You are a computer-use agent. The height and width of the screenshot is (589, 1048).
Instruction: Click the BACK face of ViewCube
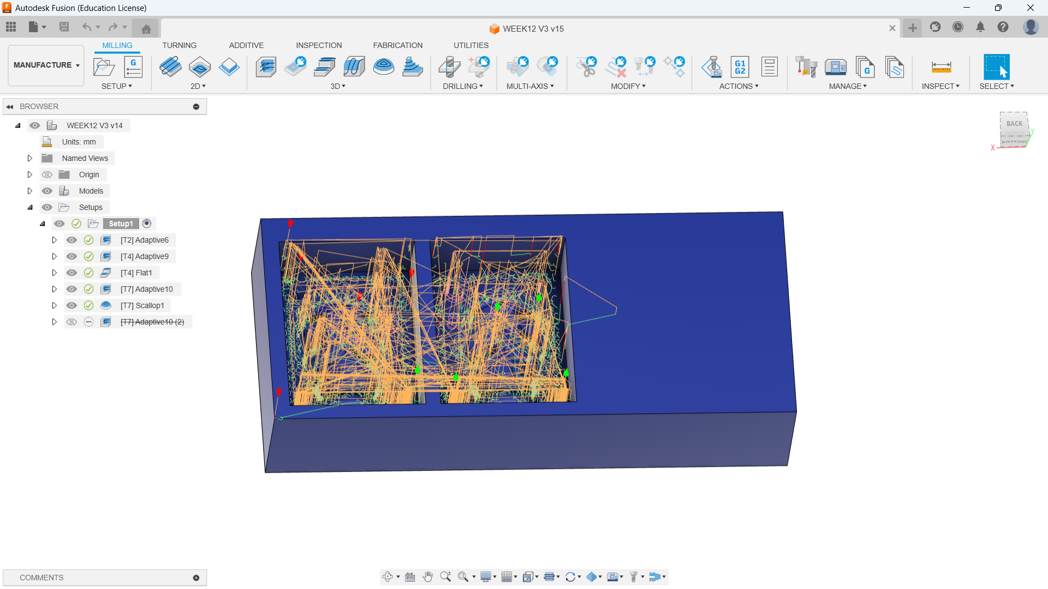click(x=1014, y=124)
